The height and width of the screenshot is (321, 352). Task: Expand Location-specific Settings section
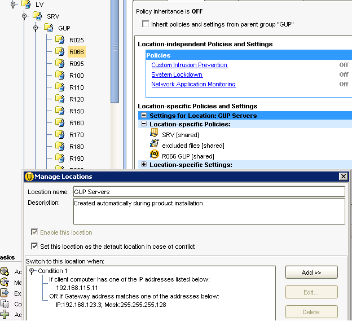tap(144, 164)
